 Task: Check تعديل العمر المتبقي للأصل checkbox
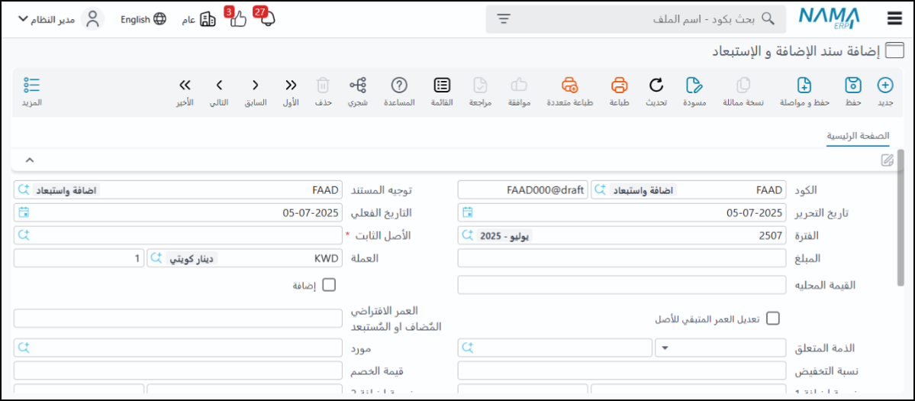coord(773,319)
